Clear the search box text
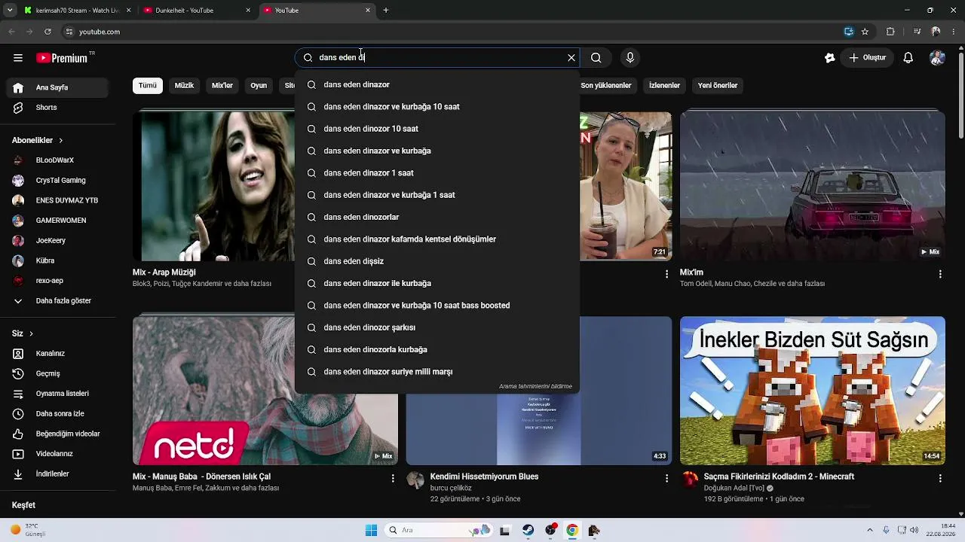 pos(571,58)
